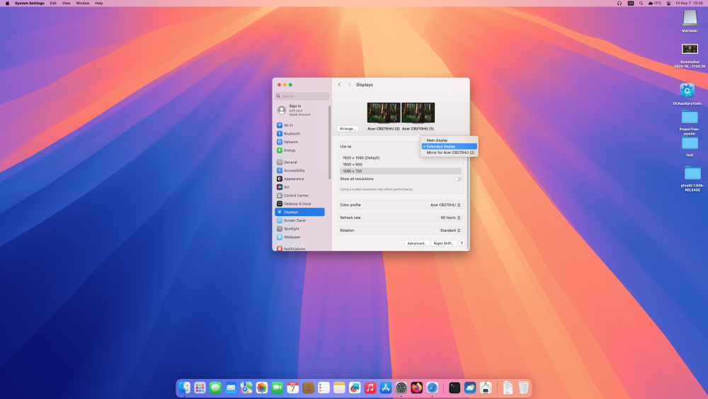Select the 'test' folder on desktop
Viewport: 708px width, 399px height.
(690, 147)
